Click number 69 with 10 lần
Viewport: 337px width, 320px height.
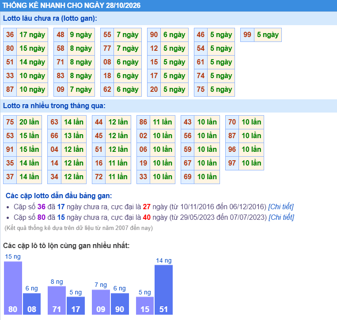187,177
